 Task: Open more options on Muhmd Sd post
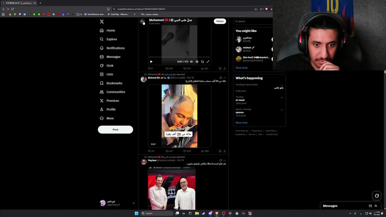(x=224, y=78)
